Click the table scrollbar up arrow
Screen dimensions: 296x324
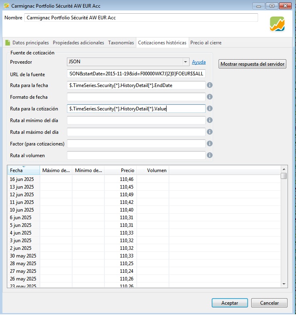pos(284,169)
